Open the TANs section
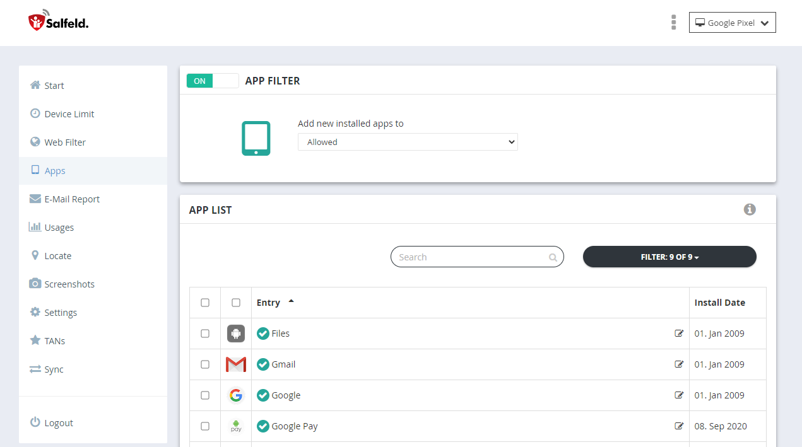 (x=54, y=340)
